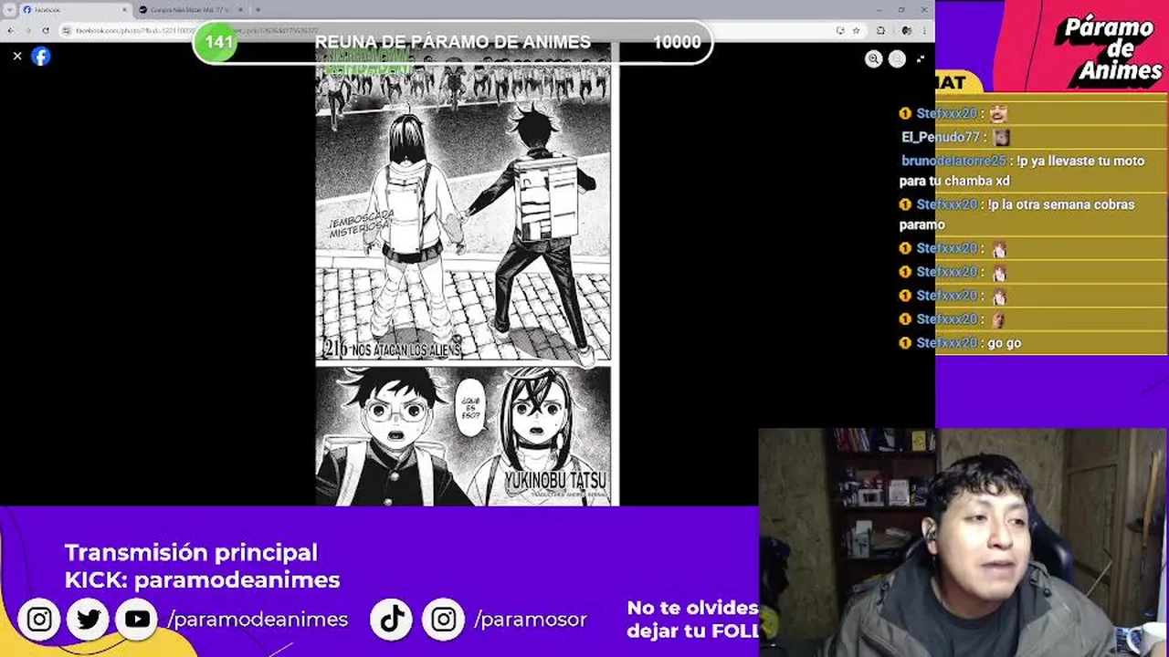
Task: Click the /paramosor handle text
Action: (x=531, y=620)
